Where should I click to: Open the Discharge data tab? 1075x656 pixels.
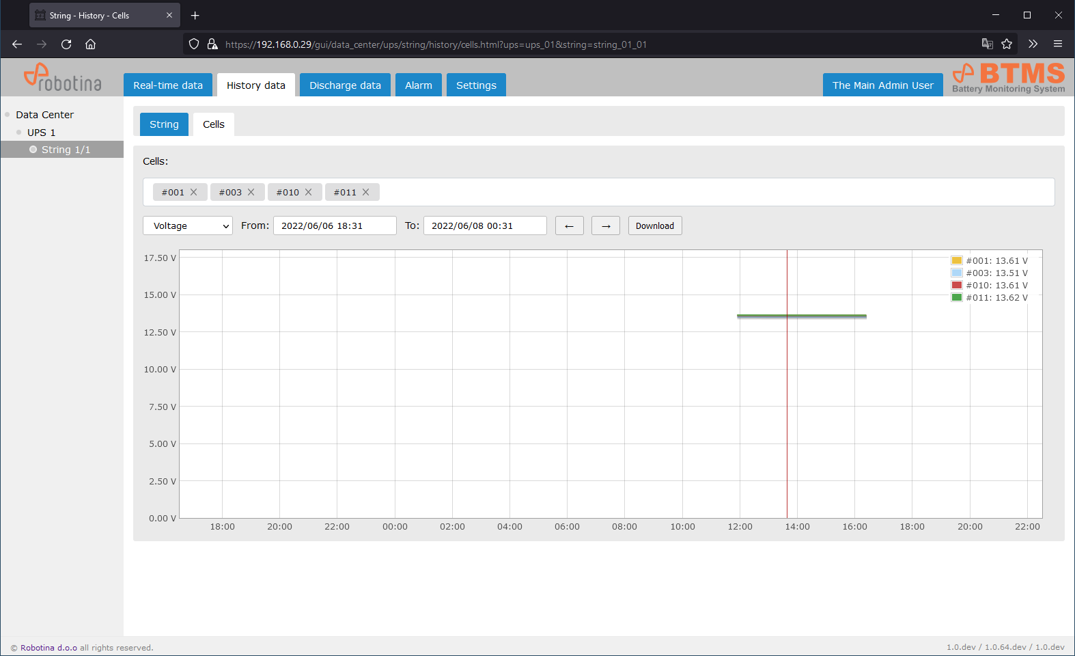tap(345, 85)
